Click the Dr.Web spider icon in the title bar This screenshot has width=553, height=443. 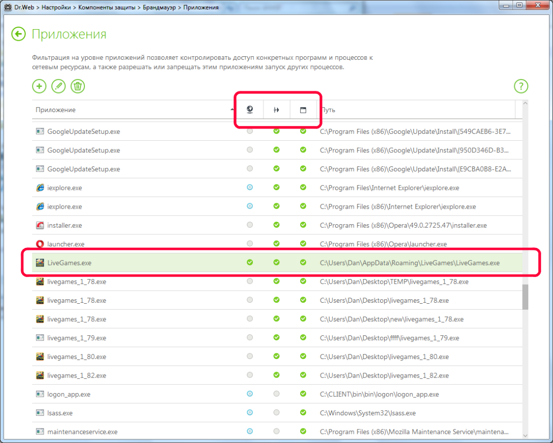(8, 7)
